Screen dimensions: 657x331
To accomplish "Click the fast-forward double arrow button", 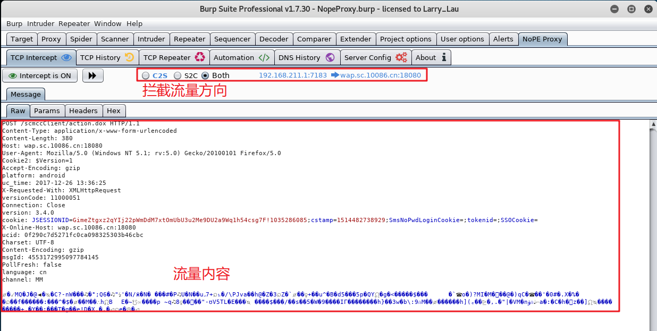I will [x=92, y=75].
